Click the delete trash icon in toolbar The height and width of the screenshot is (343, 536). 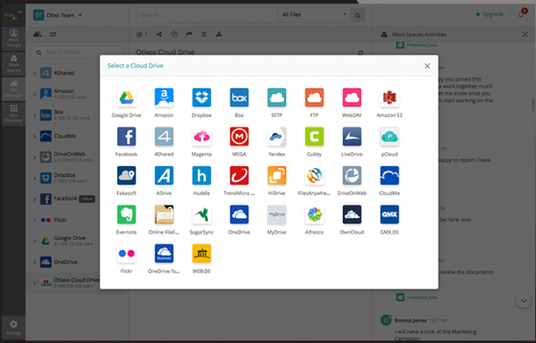(204, 34)
